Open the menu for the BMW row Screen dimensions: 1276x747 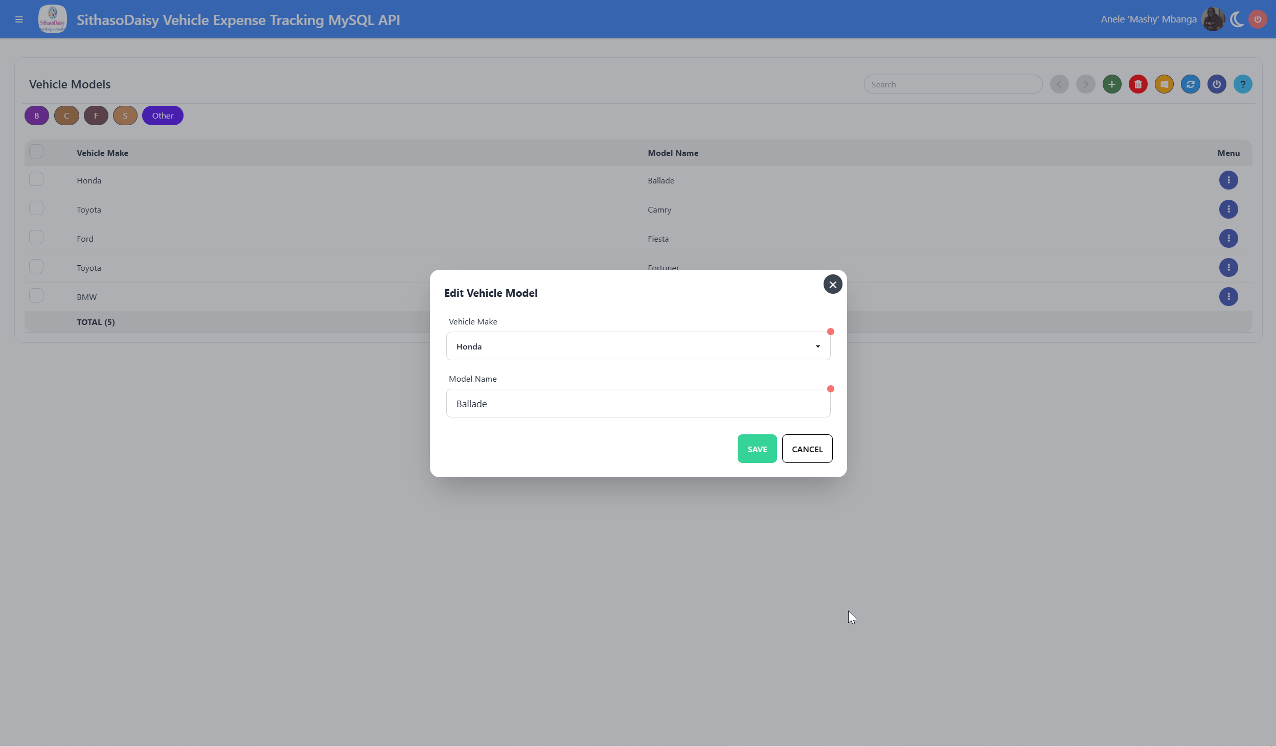[1228, 297]
